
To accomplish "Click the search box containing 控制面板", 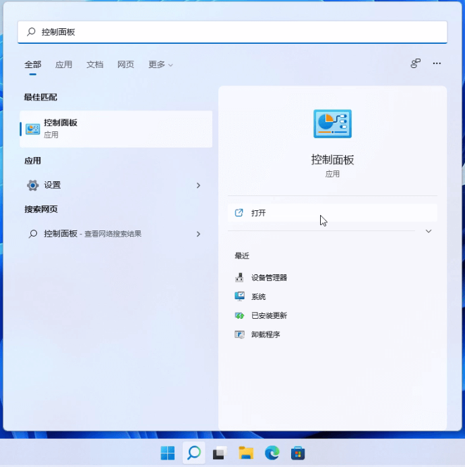I will (x=232, y=32).
